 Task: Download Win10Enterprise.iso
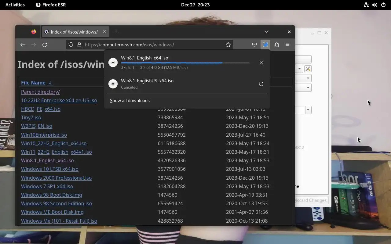coord(44,135)
